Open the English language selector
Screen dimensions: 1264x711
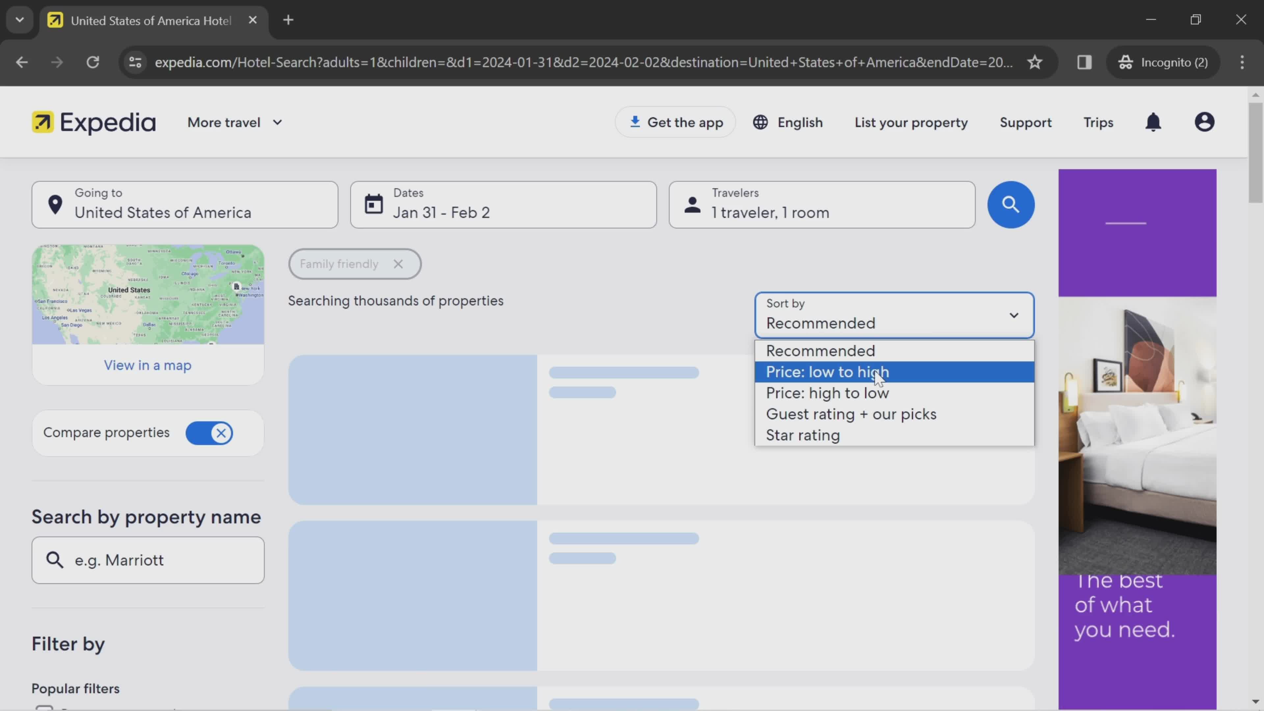[x=788, y=122]
